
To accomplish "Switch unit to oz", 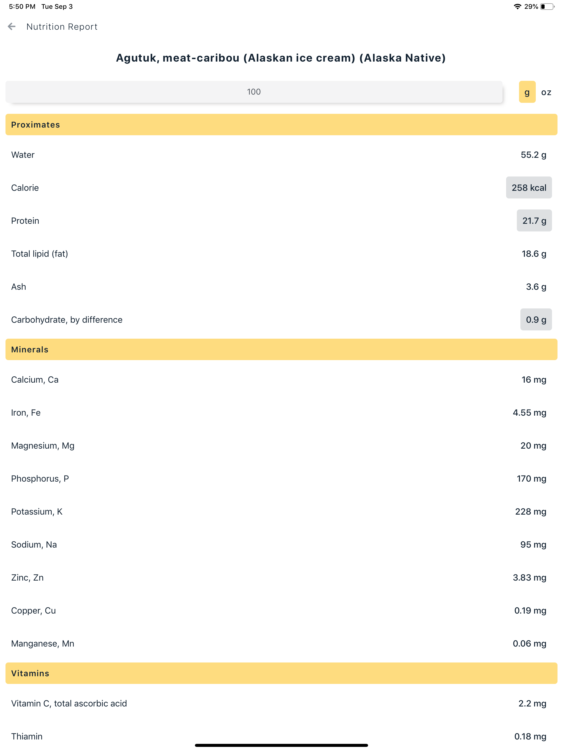I will coord(546,92).
